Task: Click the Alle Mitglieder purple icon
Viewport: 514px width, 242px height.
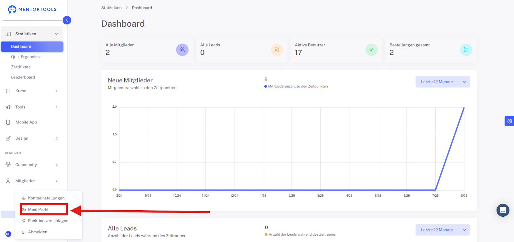Action: [x=182, y=50]
